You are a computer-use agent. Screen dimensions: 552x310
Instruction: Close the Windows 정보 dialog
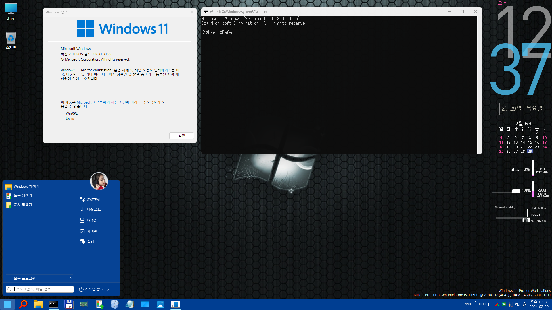click(x=192, y=12)
